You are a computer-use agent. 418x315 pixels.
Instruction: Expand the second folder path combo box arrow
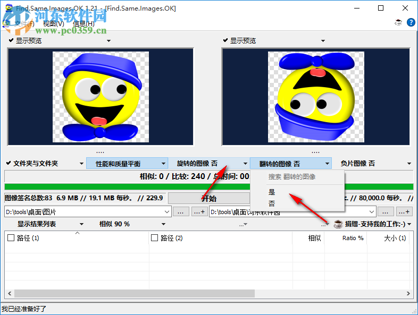372,212
